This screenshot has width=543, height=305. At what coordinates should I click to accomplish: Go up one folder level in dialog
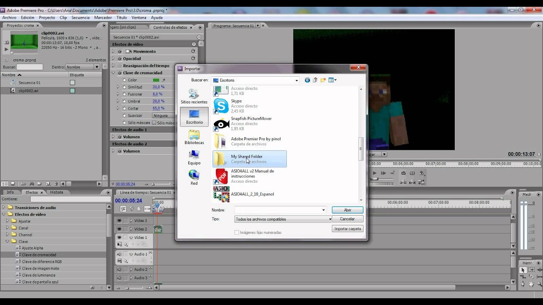(315, 80)
